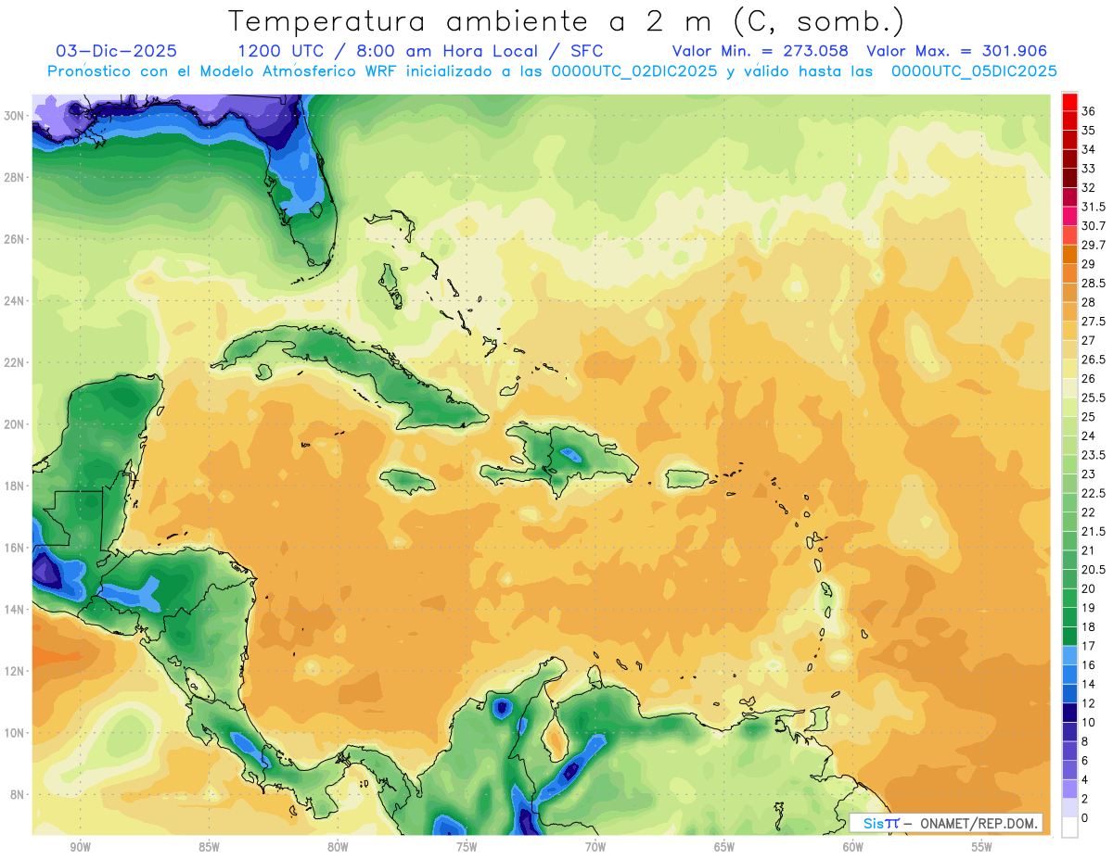Click legend value '28.5'

click(1094, 283)
